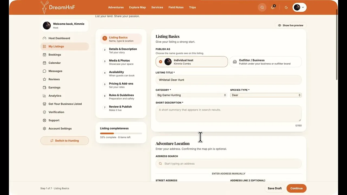The image size is (347, 195).
Task: Go to step 6 Rules & Guidelines
Action: point(121,97)
